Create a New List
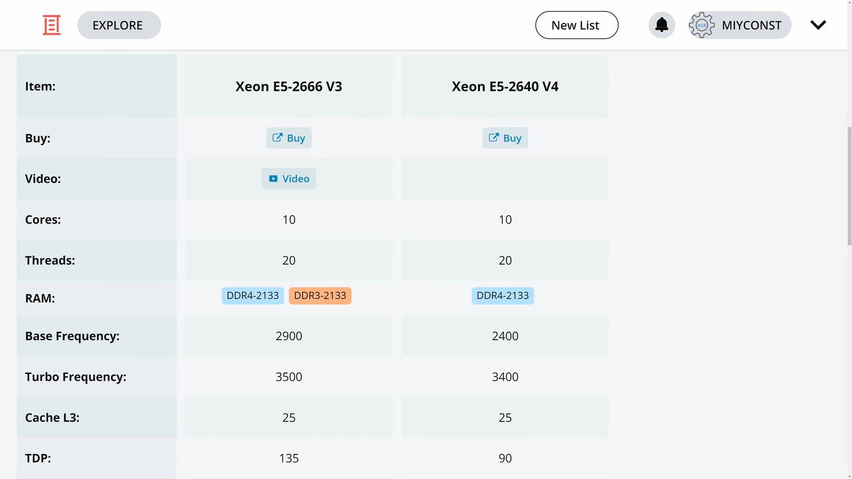This screenshot has height=479, width=852. [x=576, y=25]
